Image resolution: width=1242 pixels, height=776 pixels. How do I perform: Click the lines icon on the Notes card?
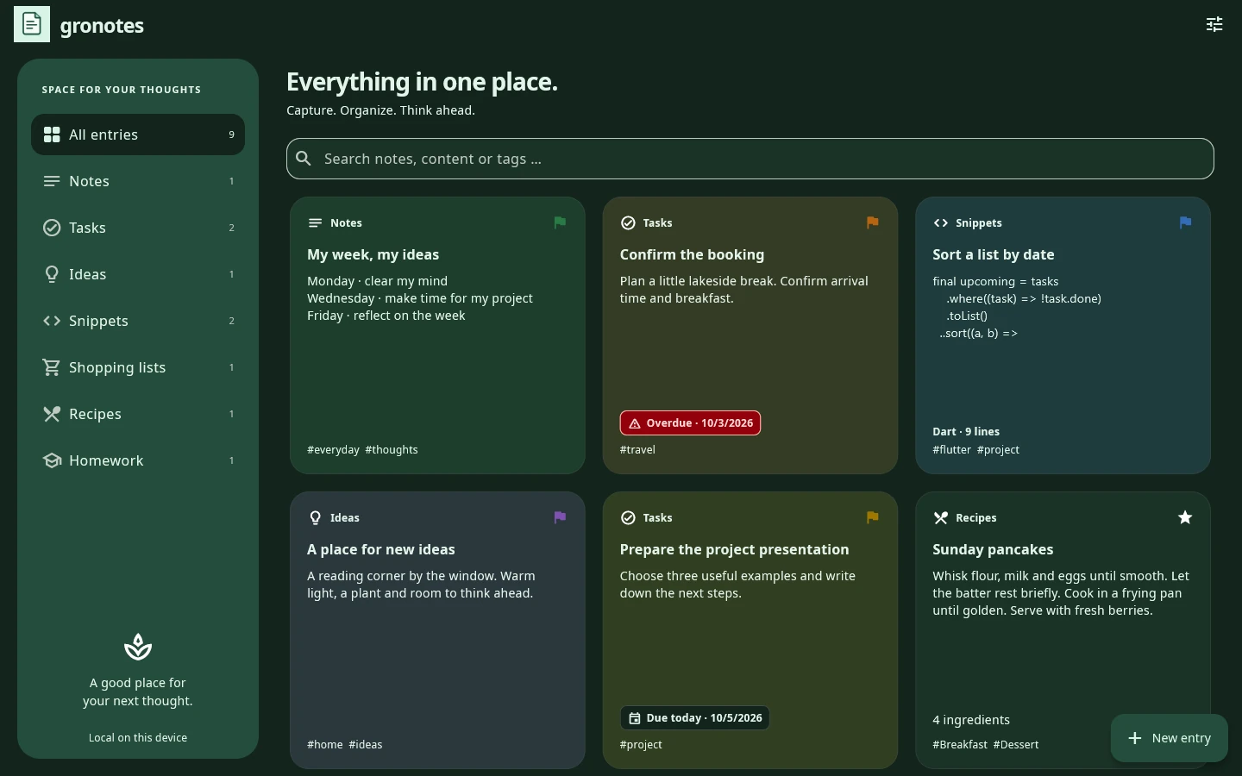tap(315, 223)
